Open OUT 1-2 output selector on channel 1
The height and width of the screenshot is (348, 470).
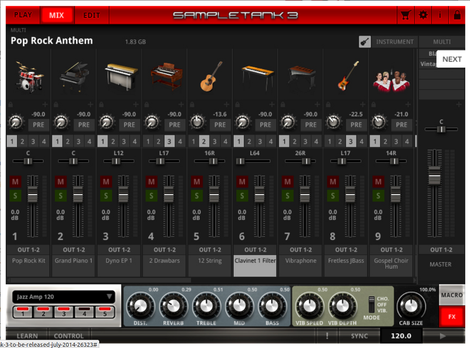28,250
